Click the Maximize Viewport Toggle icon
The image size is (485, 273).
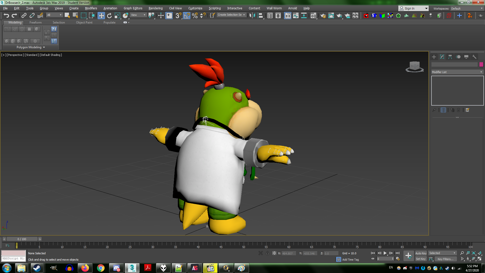[480, 259]
